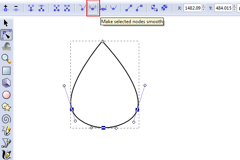Break path at selected nodes
Viewport: 240px width, 160px height.
pyautogui.click(x=41, y=8)
